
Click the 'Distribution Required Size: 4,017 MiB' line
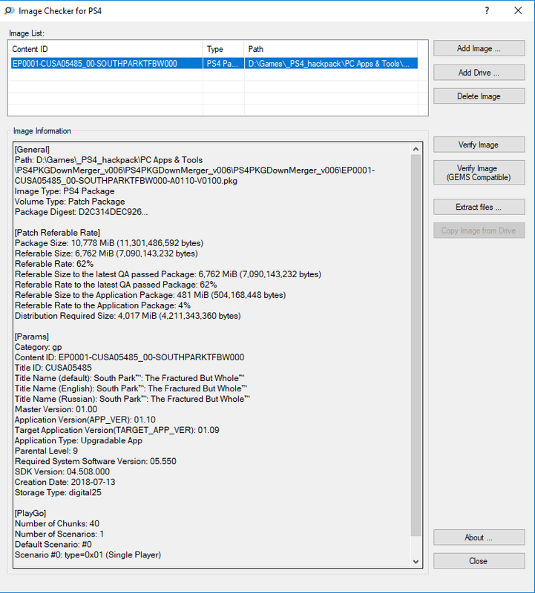[x=128, y=316]
